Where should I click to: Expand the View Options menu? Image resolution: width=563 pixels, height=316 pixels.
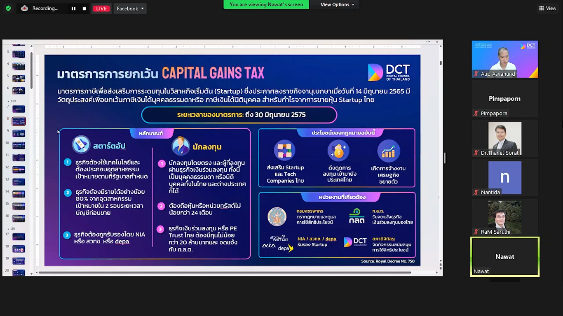338,5
